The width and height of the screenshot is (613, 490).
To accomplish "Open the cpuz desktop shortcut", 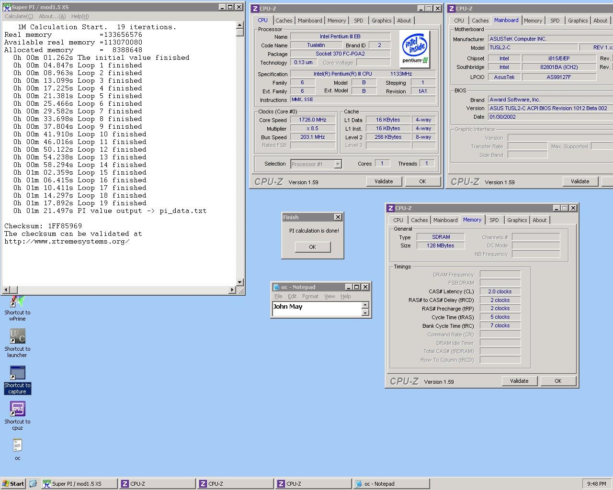I will [x=17, y=416].
